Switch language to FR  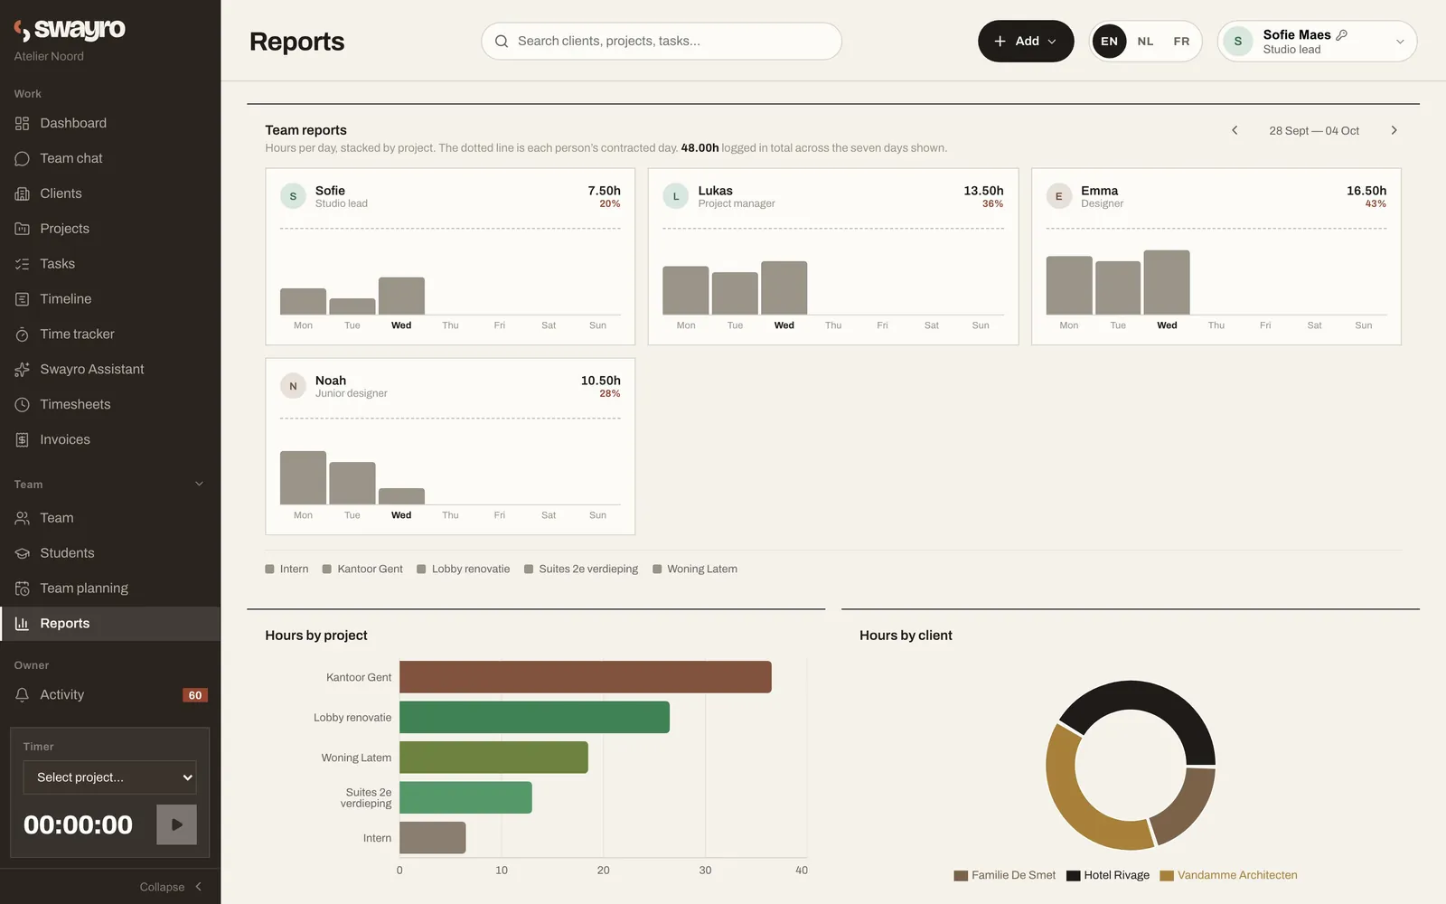(1181, 42)
